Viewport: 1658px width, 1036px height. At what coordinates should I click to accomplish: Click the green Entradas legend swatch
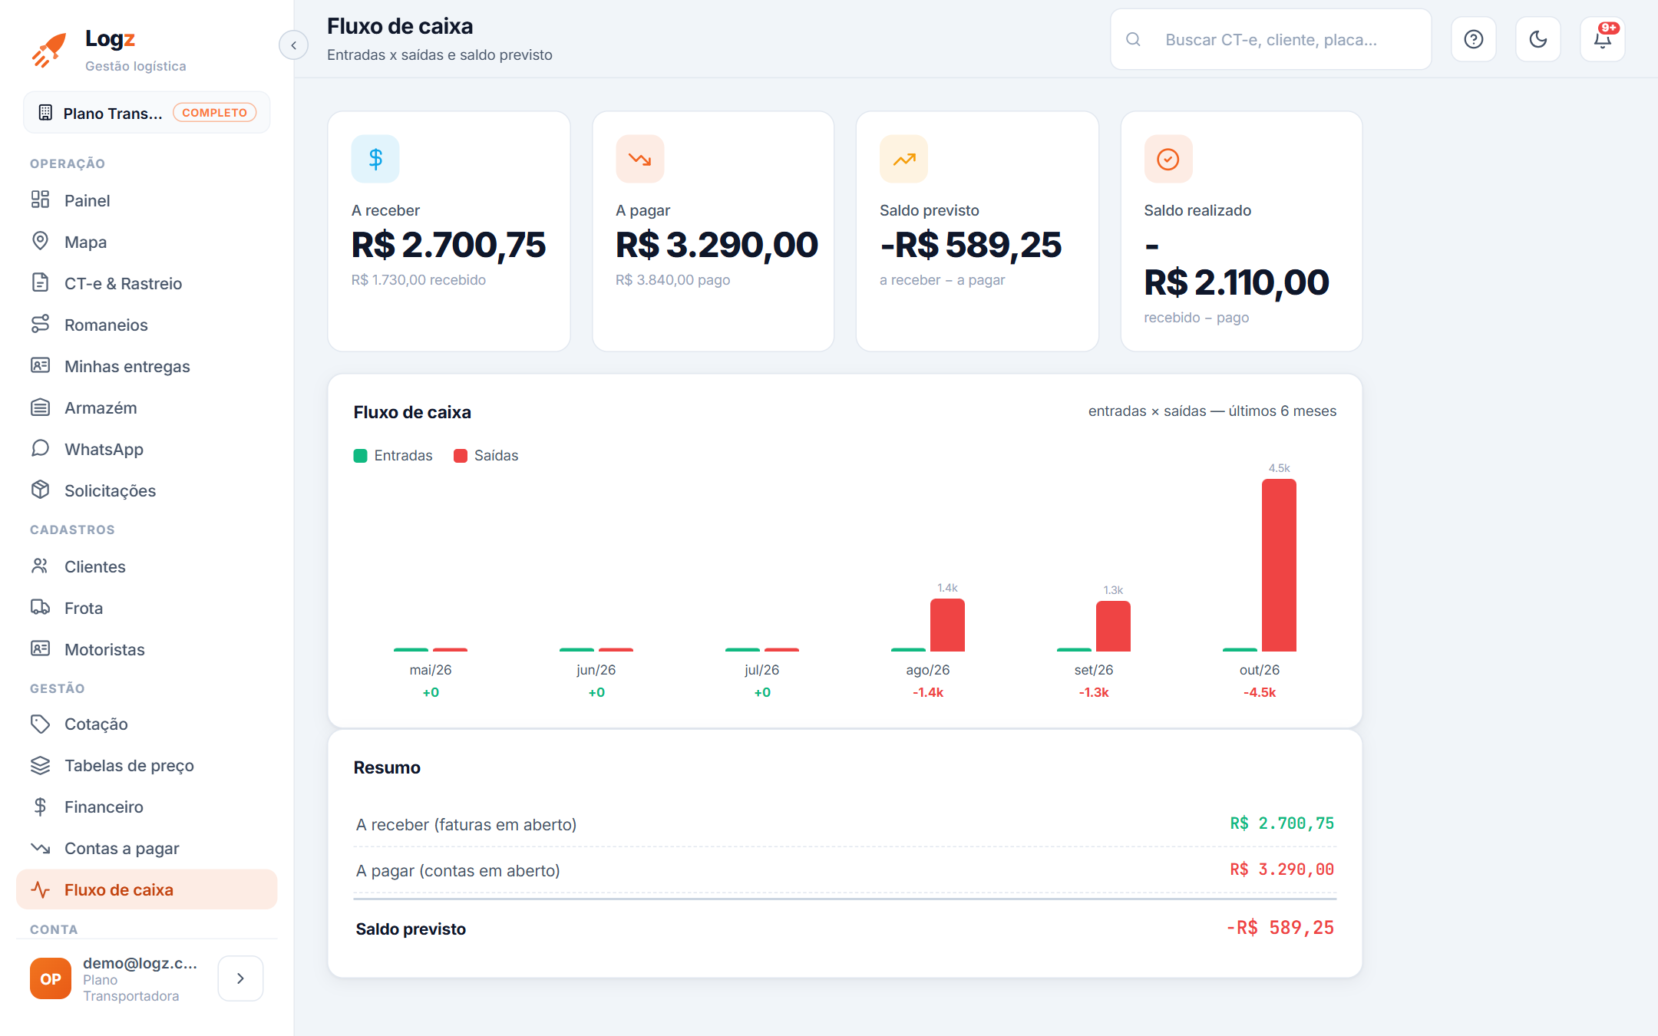tap(360, 456)
